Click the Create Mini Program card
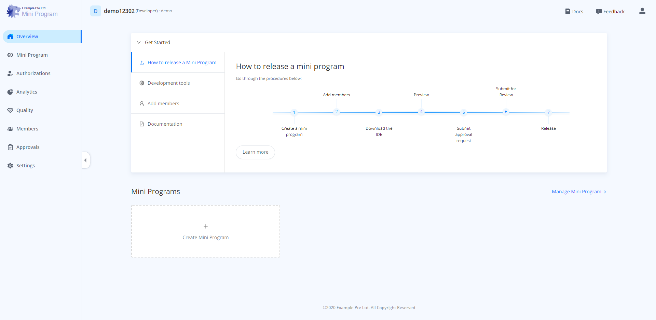The height and width of the screenshot is (320, 656). point(205,231)
